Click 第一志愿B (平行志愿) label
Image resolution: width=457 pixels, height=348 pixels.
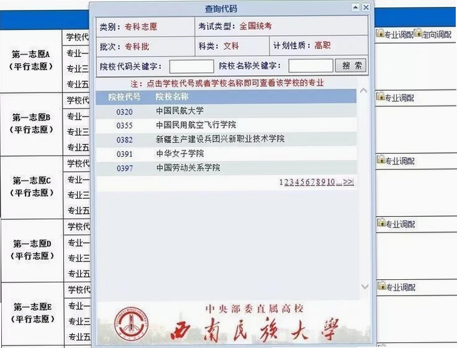[31, 123]
